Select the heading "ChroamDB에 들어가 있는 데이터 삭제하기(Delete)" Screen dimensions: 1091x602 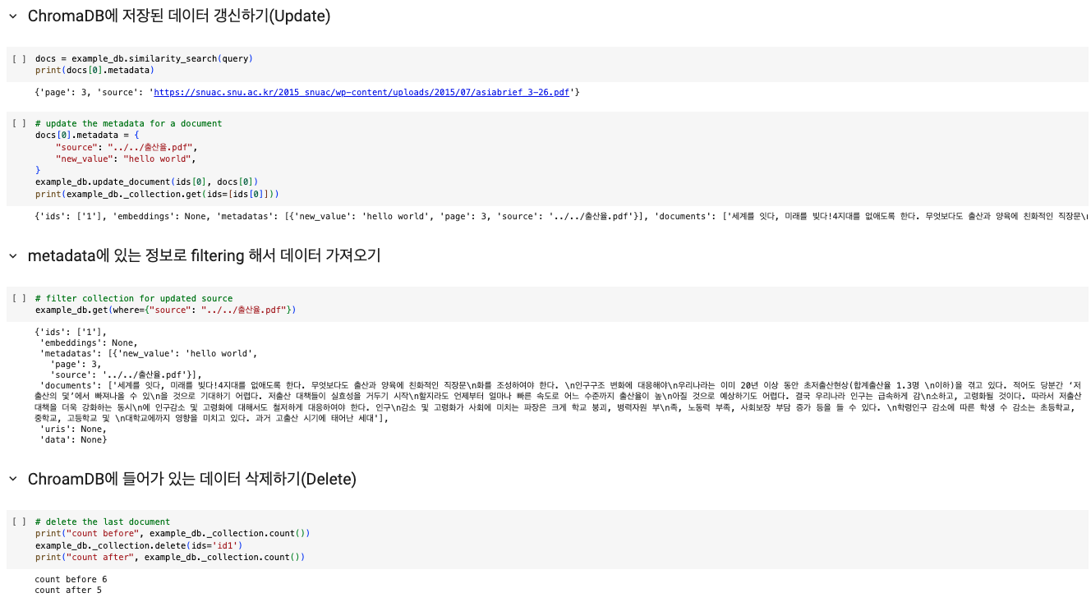pos(192,479)
